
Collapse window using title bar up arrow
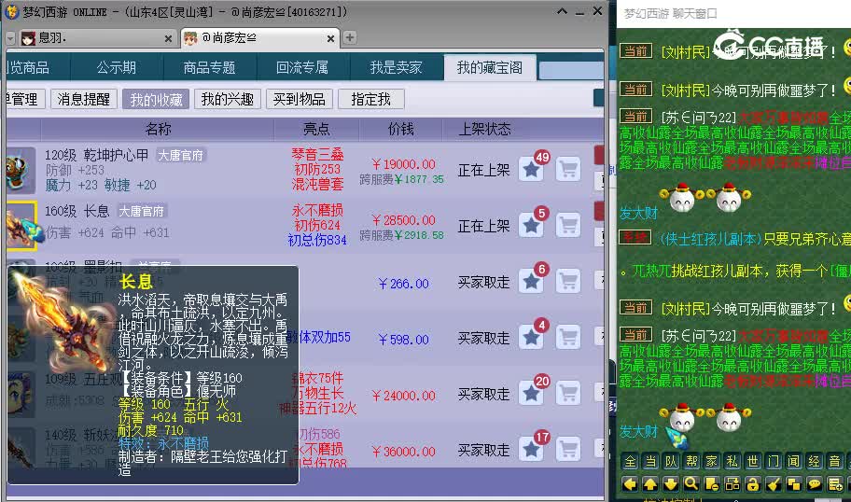563,11
